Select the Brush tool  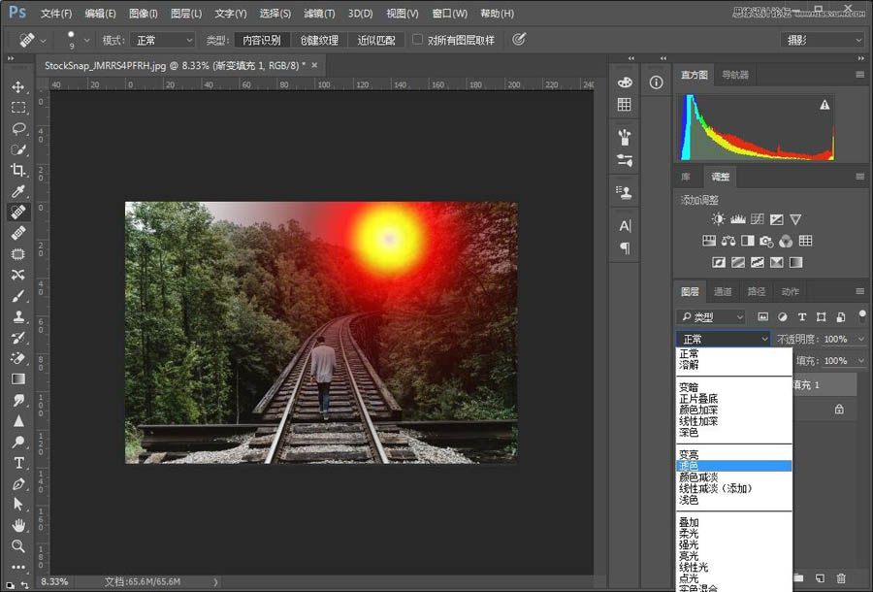pos(18,296)
